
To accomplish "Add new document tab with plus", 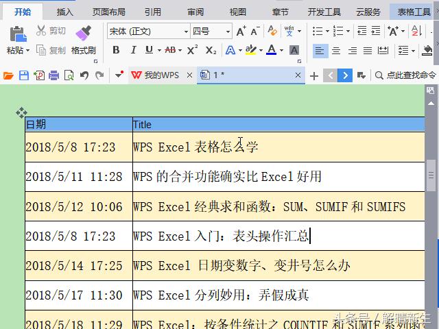I will pyautogui.click(x=314, y=75).
